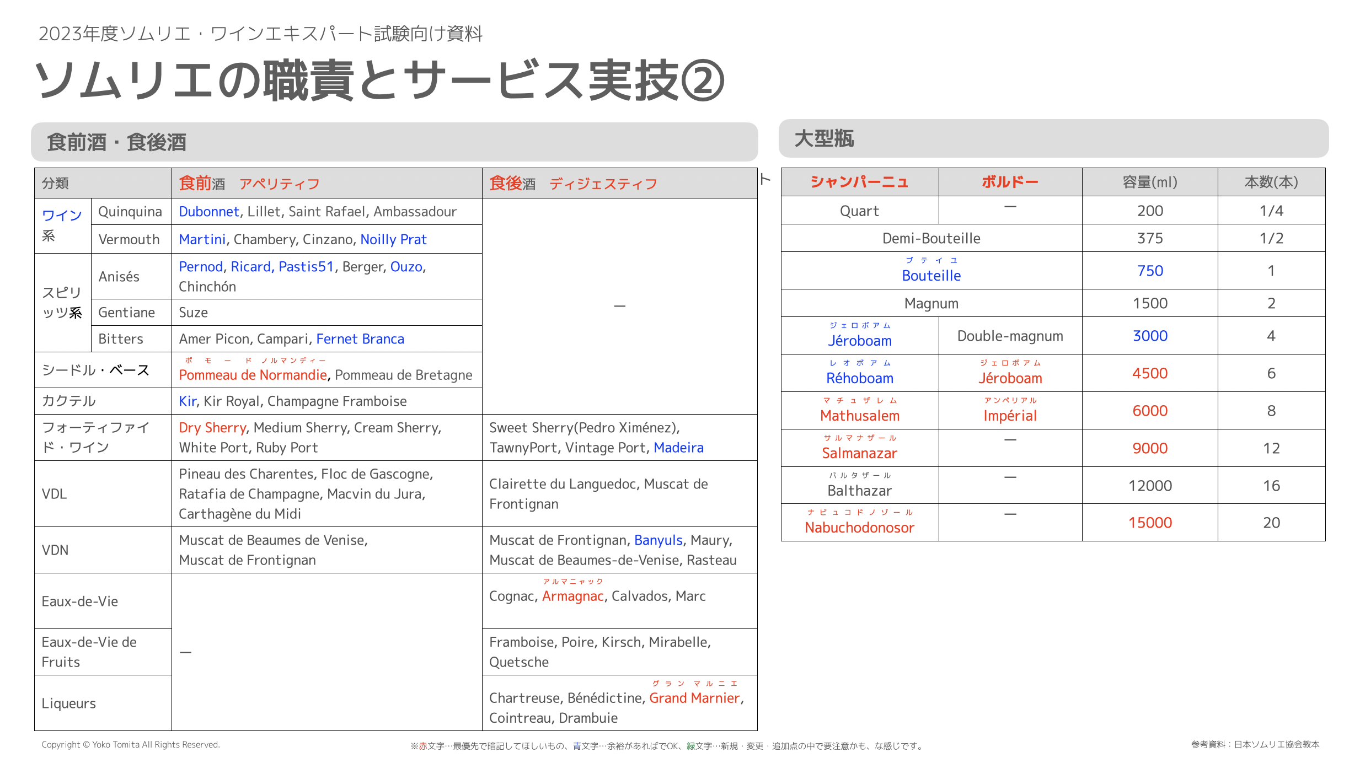
Task: Click the Eaux-de-Vie row label
Action: (x=103, y=601)
